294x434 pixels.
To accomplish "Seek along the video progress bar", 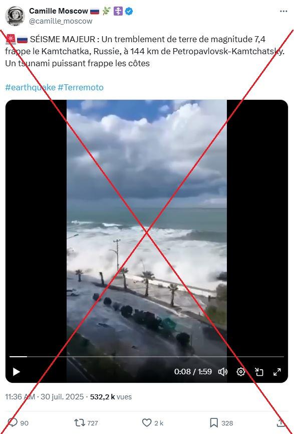I will pos(147,357).
